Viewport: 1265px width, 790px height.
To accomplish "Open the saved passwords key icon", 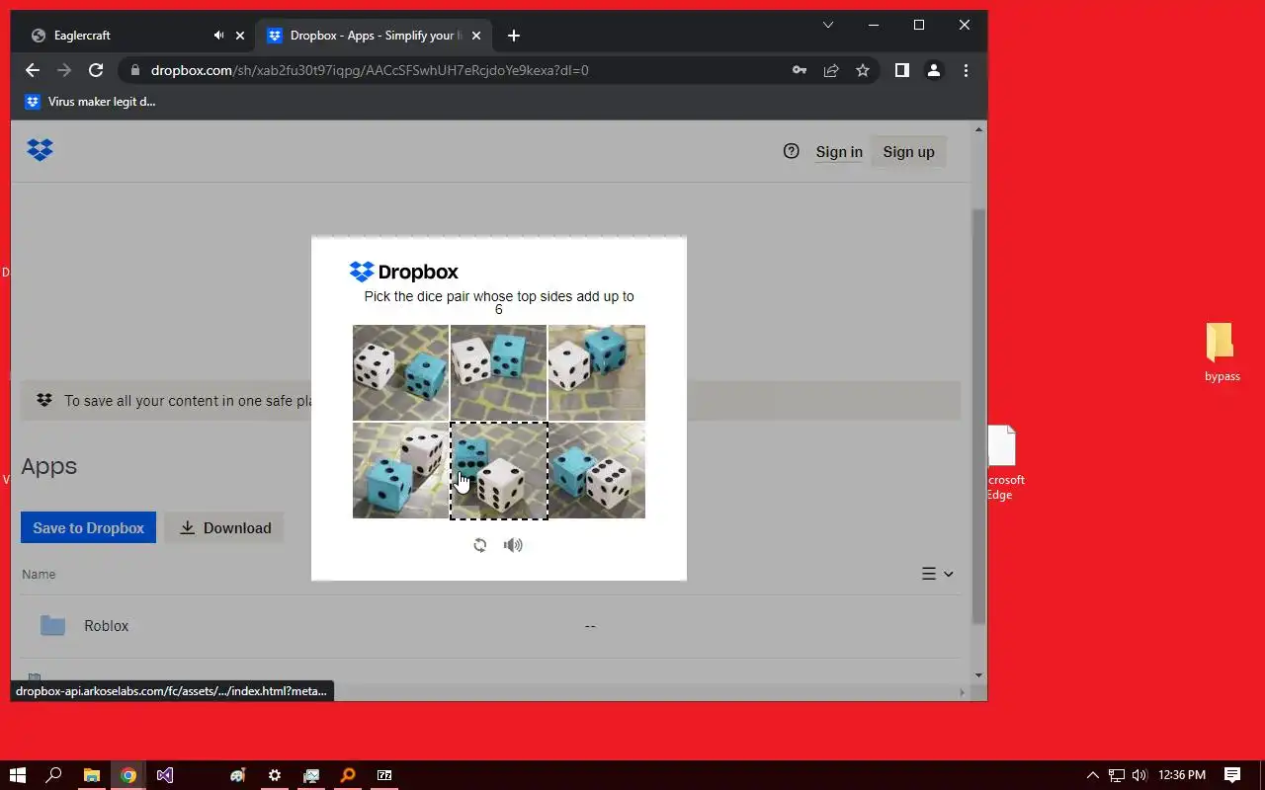I will 799,70.
